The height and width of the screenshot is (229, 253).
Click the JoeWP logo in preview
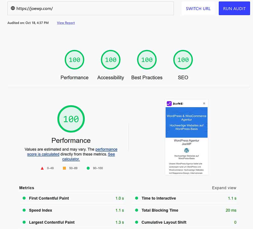pyautogui.click(x=175, y=104)
